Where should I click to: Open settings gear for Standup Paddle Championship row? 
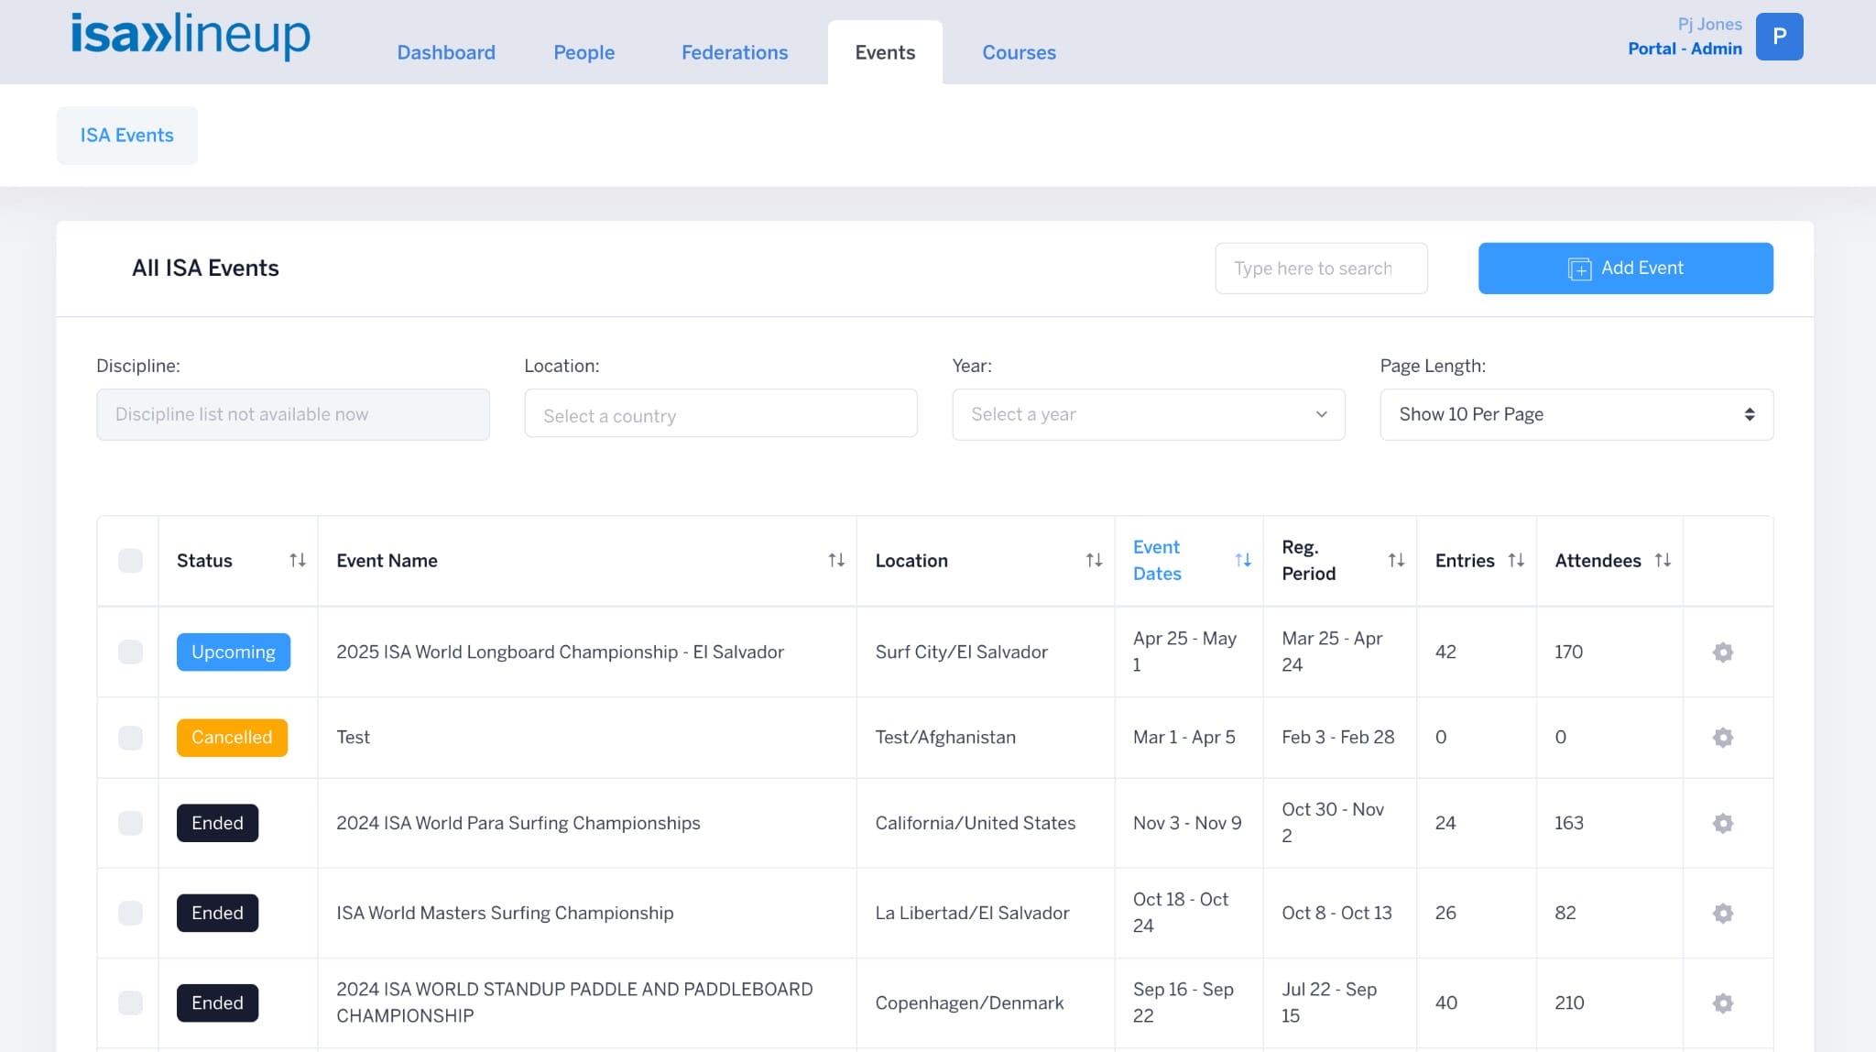(1722, 1003)
